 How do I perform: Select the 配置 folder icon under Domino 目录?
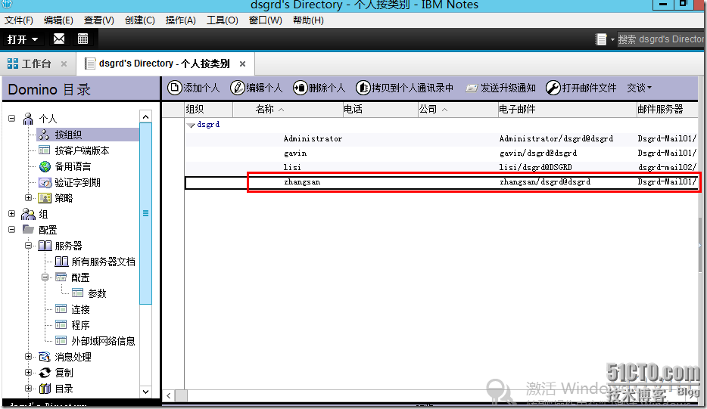(x=29, y=229)
